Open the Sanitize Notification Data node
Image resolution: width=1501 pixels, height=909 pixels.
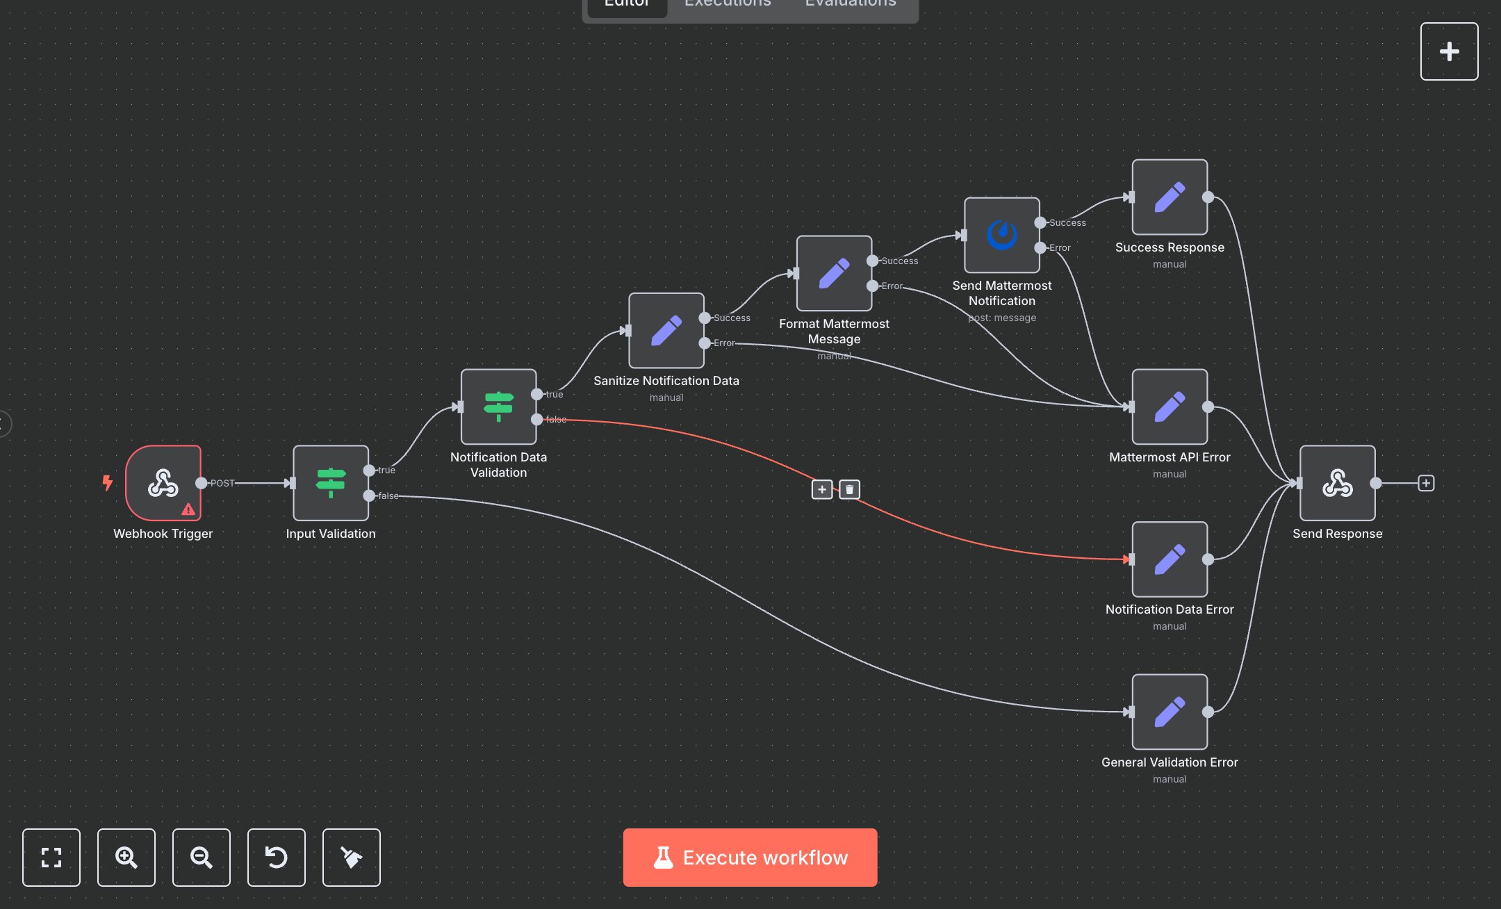coord(666,333)
